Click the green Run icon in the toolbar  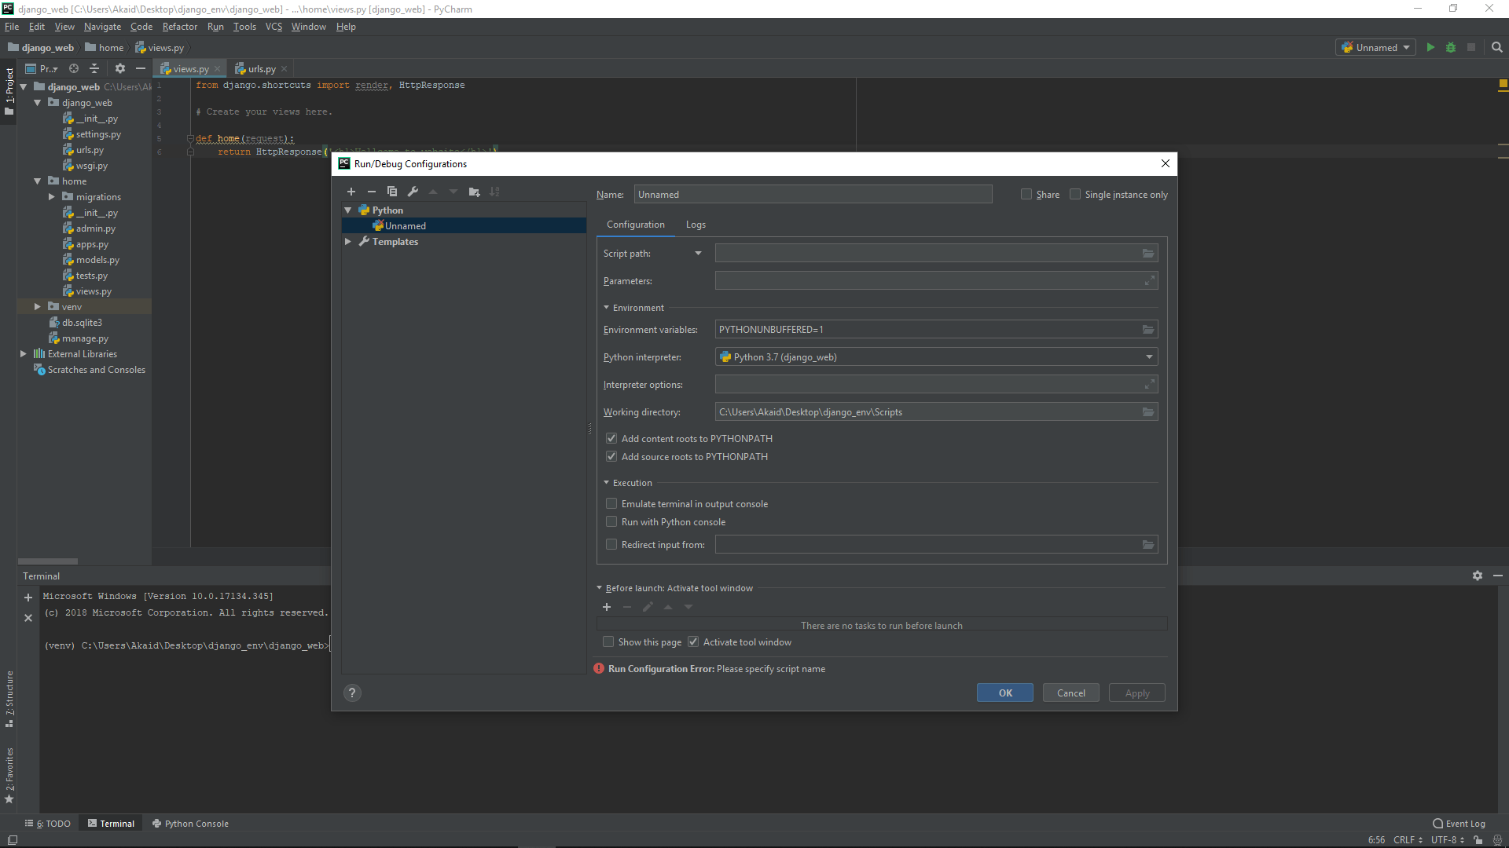tap(1430, 48)
